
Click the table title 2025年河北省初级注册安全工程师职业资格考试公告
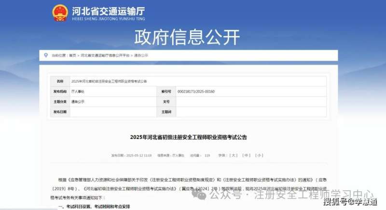(x=109, y=81)
